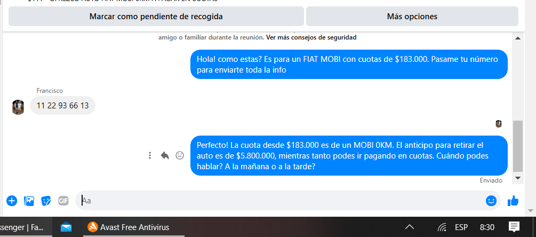Image resolution: width=536 pixels, height=237 pixels.
Task: Click Francisco's profile picture
Action: [18, 107]
